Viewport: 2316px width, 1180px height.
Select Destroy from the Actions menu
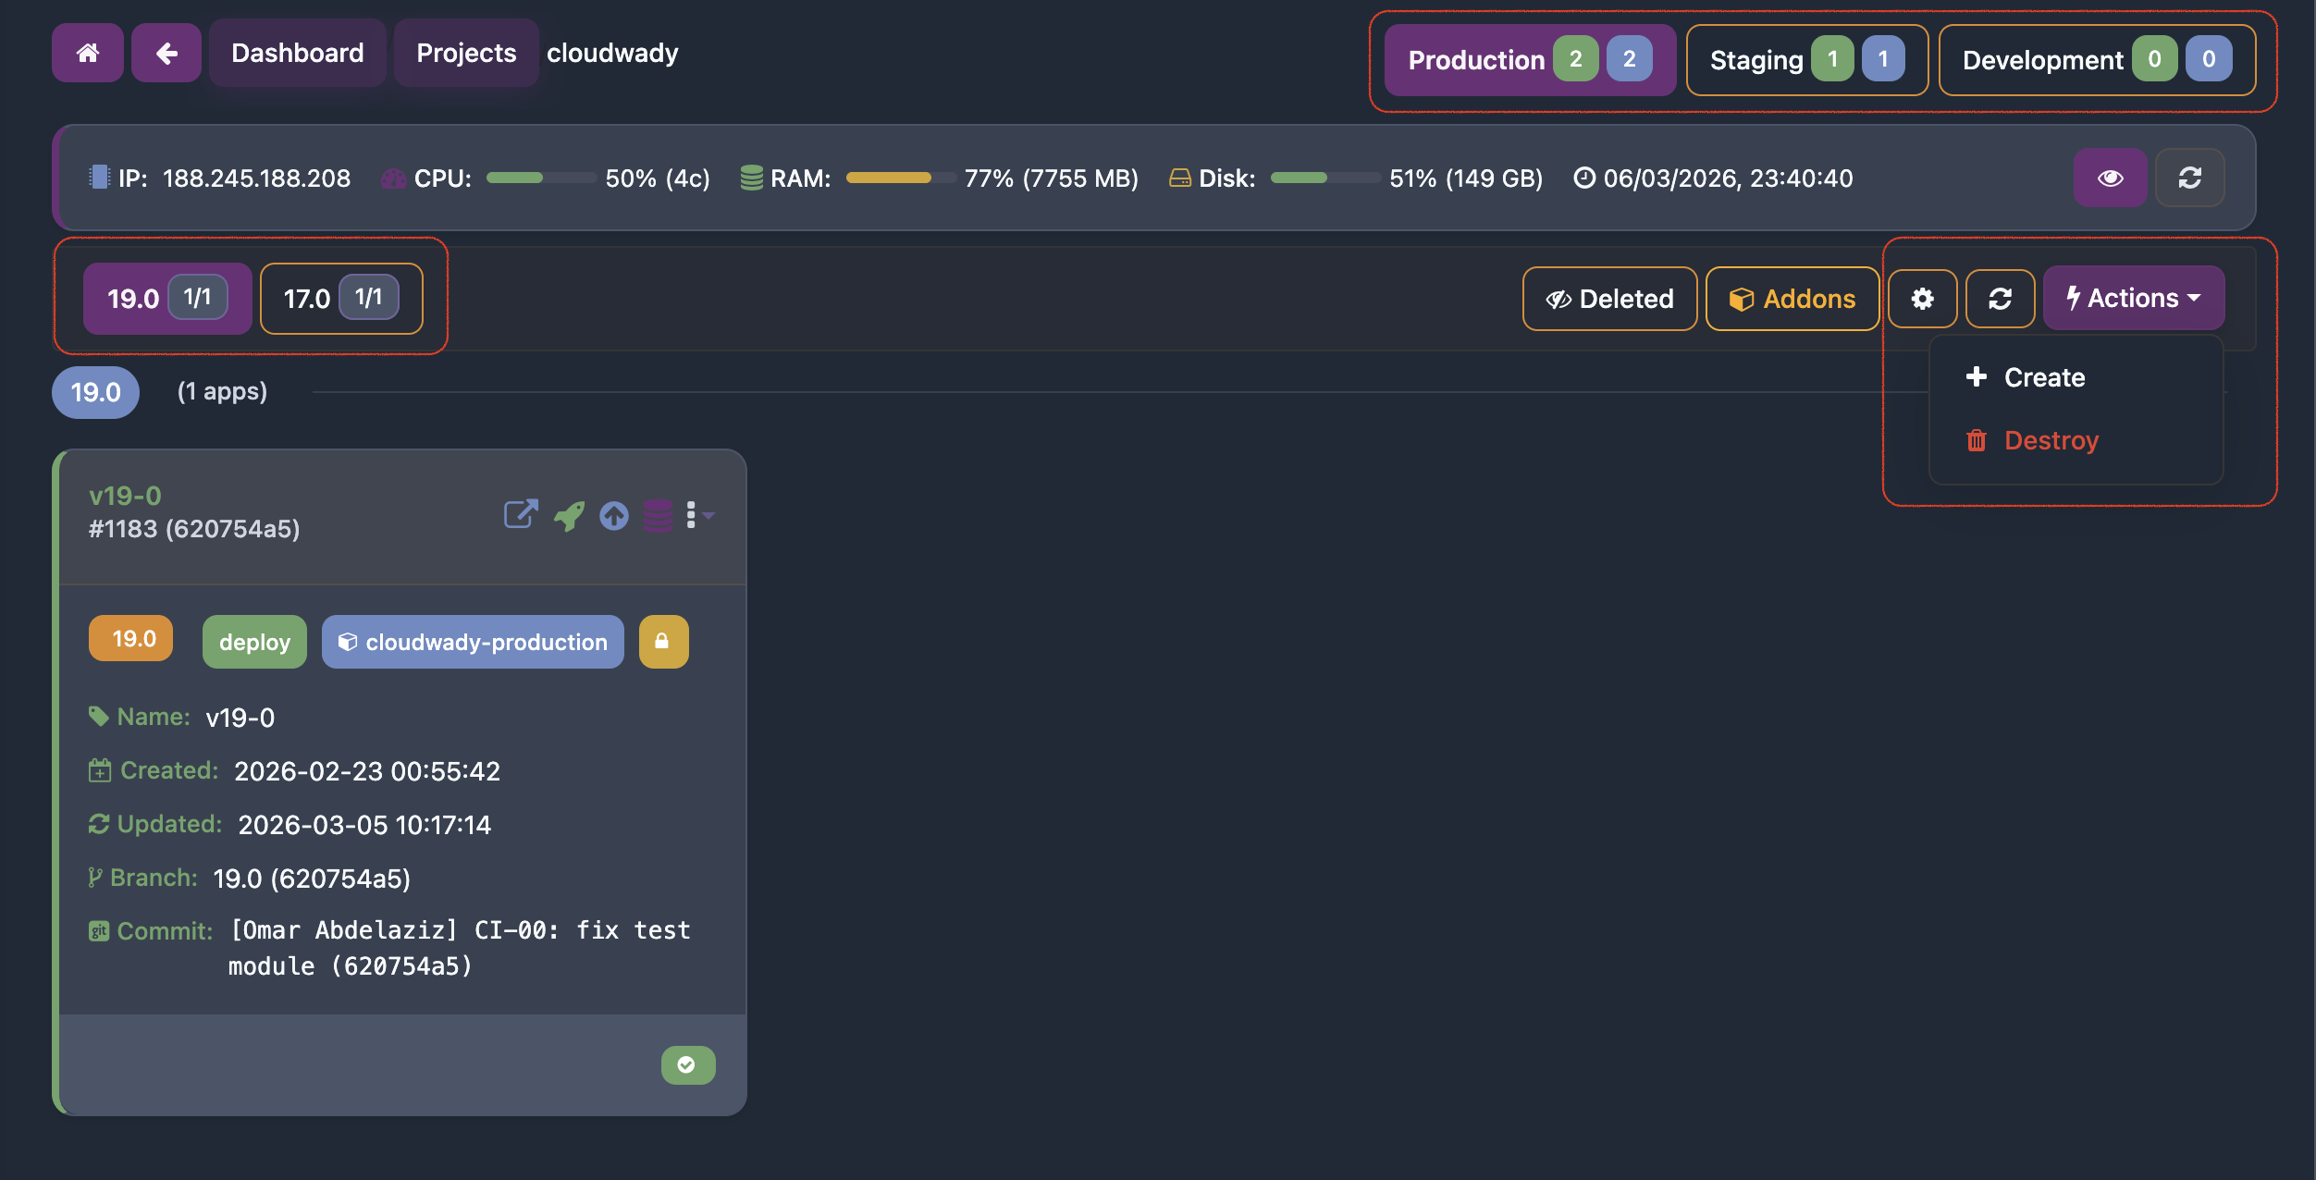(x=2051, y=440)
